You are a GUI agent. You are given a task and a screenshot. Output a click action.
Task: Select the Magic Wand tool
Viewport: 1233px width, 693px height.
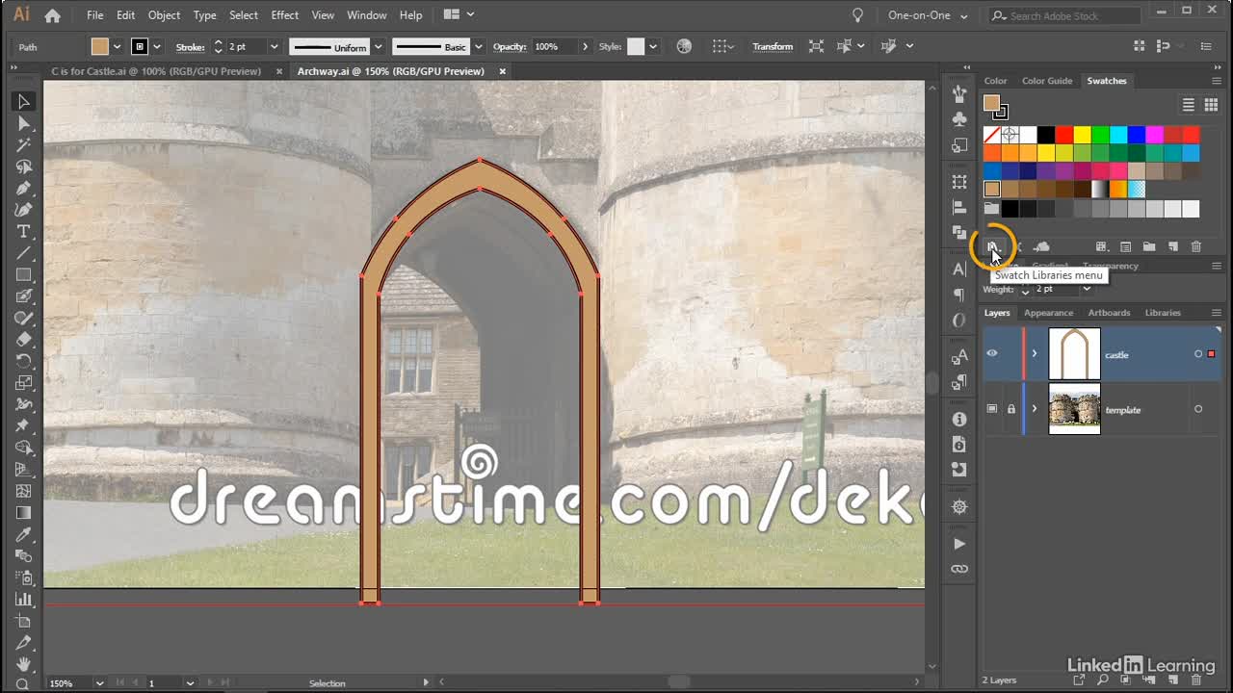[24, 144]
